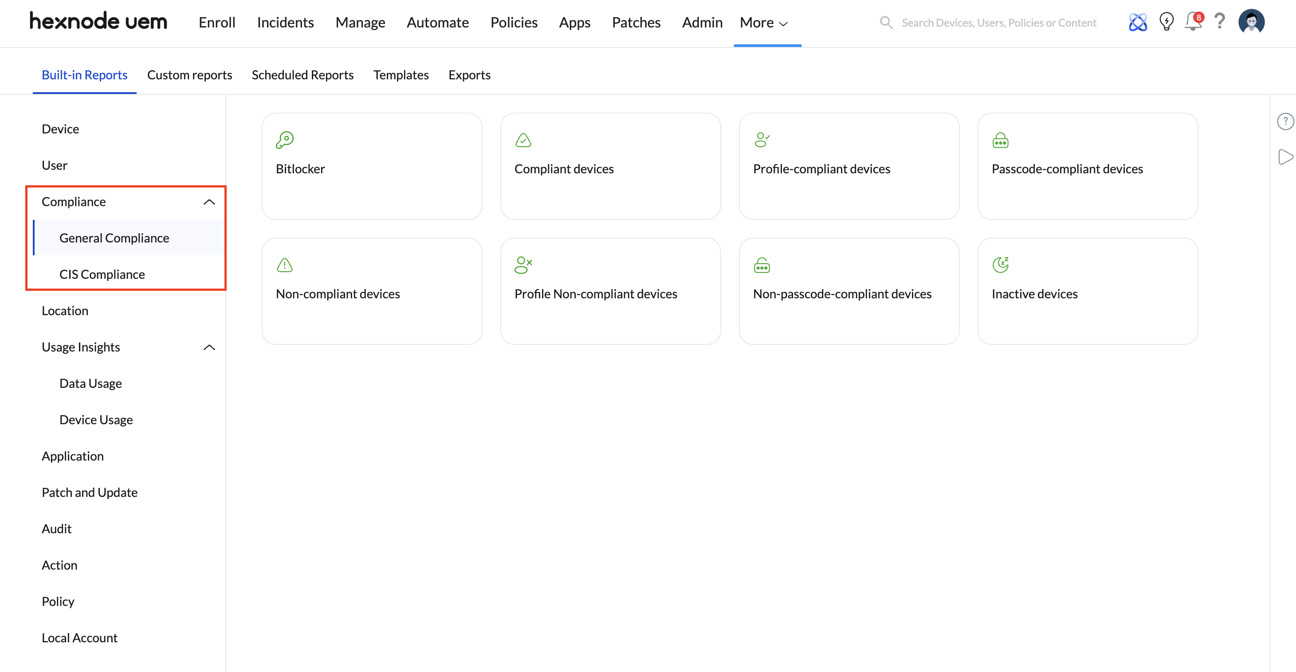Click the Inactive devices sleep icon
Screen dimensions: 1296x672
click(x=1000, y=265)
